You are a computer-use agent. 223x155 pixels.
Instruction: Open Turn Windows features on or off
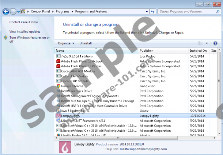pyautogui.click(x=29, y=39)
